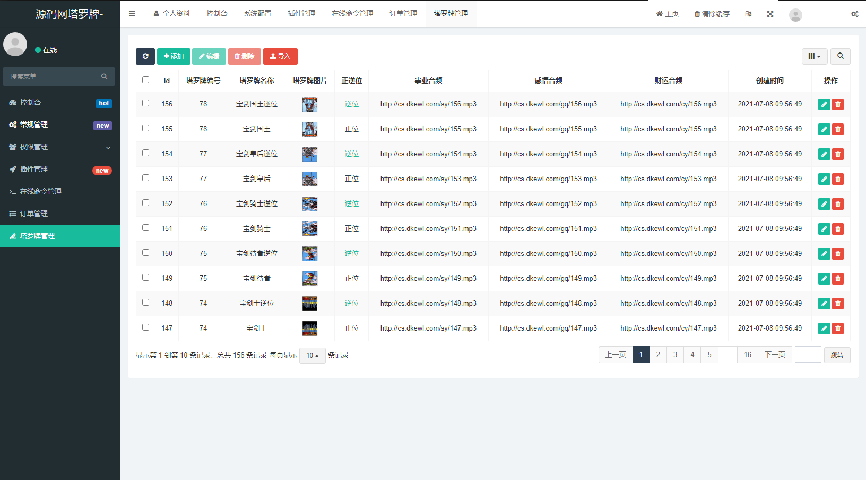The height and width of the screenshot is (480, 866).
Task: Check the select-all checkbox in the table header
Action: point(145,79)
